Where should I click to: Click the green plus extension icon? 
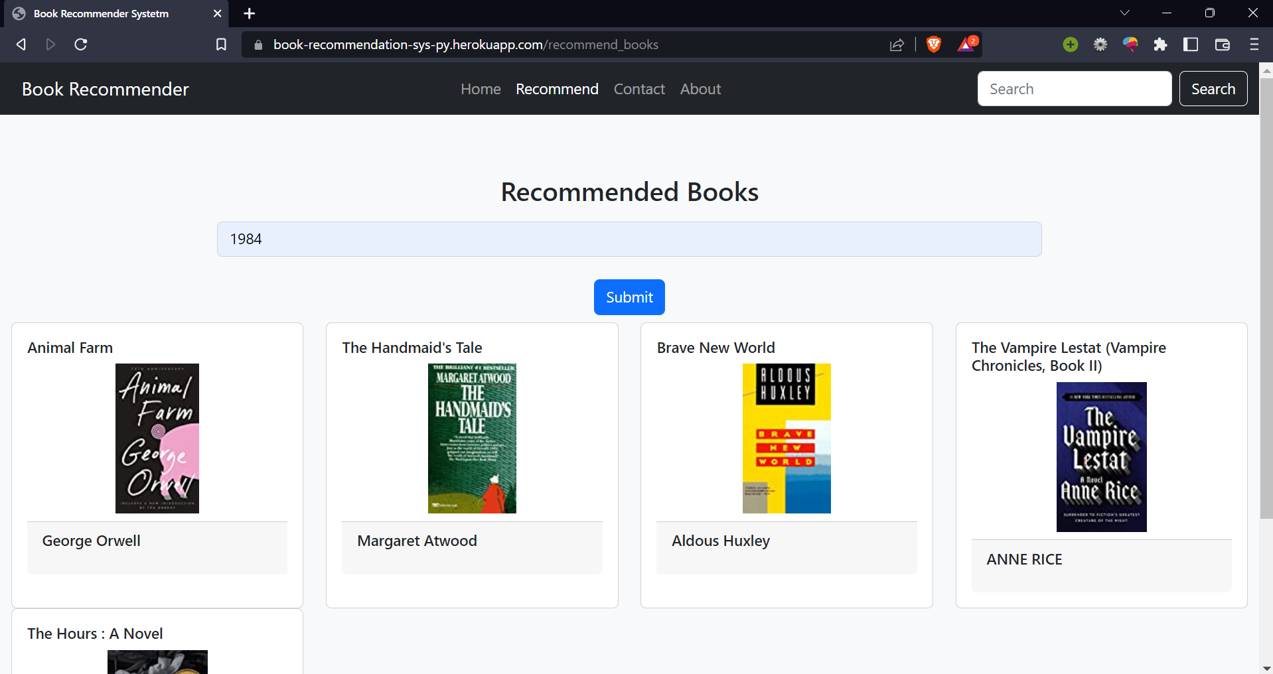point(1070,44)
